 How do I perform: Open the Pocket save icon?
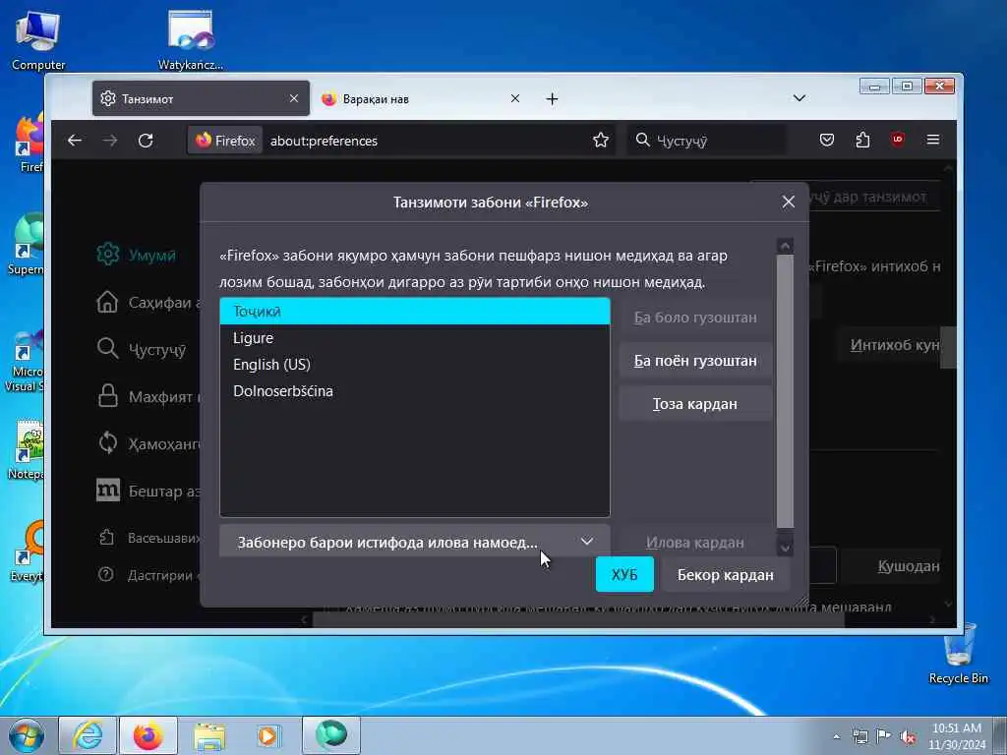tap(826, 140)
